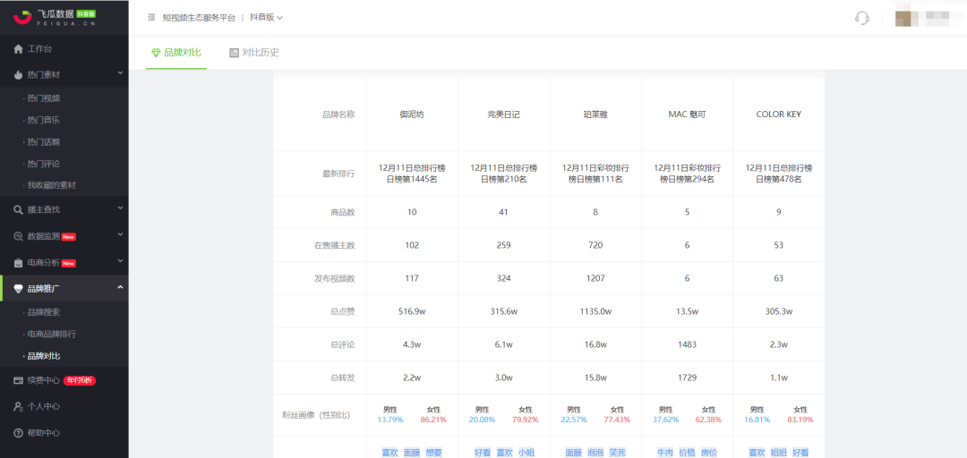The height and width of the screenshot is (458, 967).
Task: Open 热门评论 in sidebar
Action: click(x=43, y=164)
